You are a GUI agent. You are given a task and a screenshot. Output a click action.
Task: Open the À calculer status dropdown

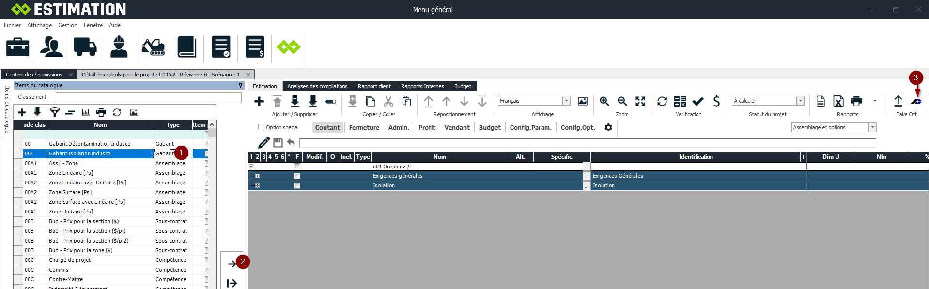pos(800,101)
